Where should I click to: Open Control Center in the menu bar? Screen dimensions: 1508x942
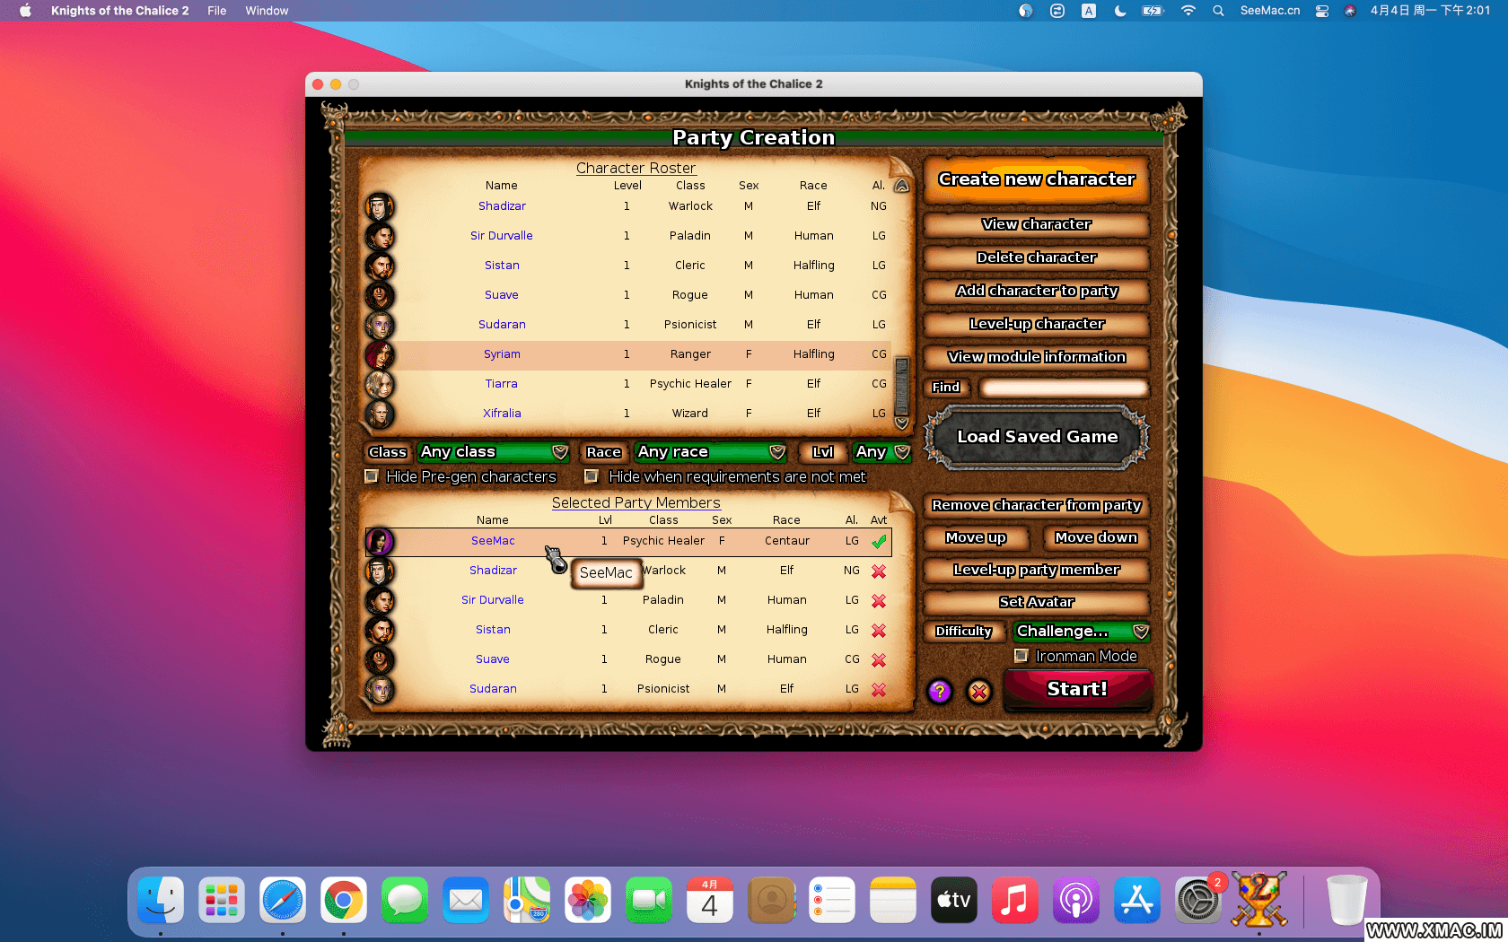1322,11
